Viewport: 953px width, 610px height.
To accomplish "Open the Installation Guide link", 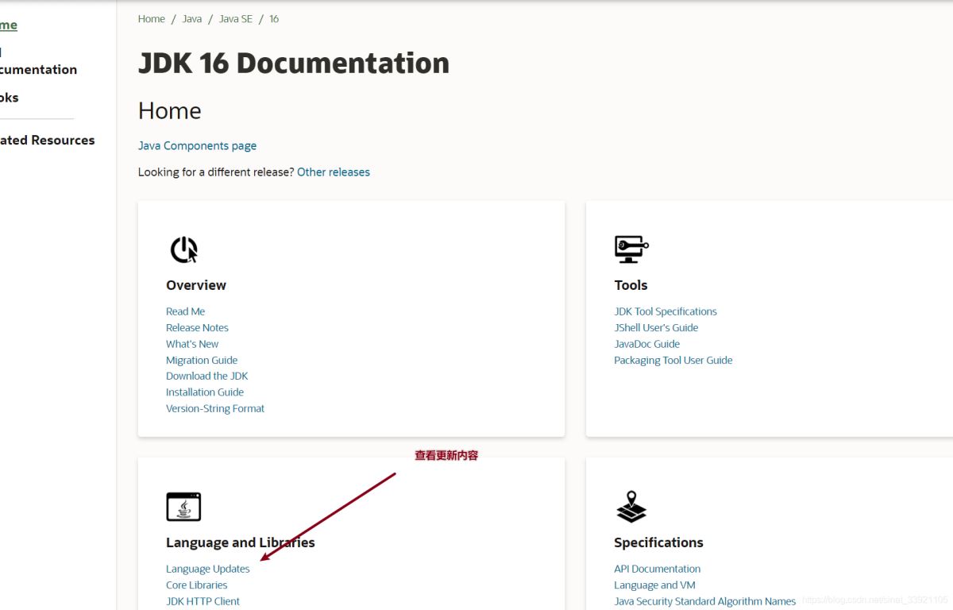I will (205, 392).
